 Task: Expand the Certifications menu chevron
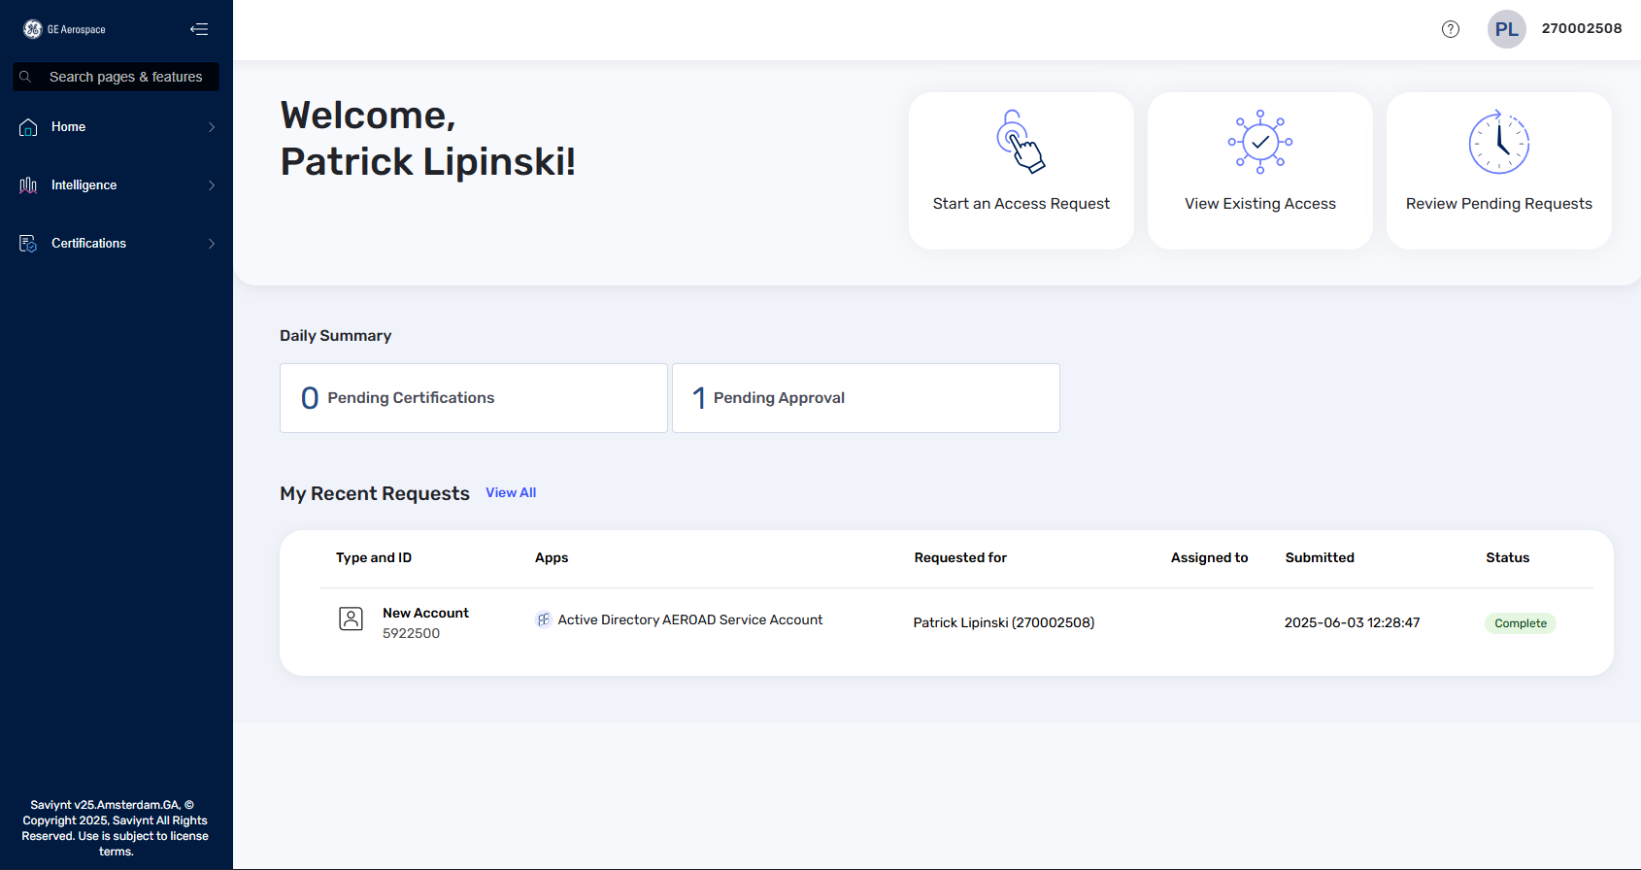point(212,244)
